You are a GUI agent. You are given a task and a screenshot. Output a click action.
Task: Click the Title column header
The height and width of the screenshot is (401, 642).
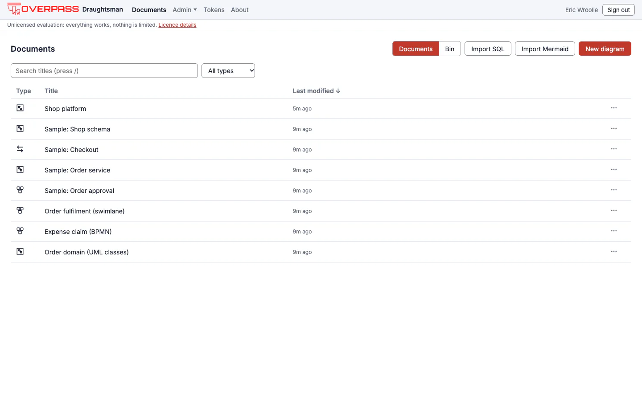coord(51,91)
